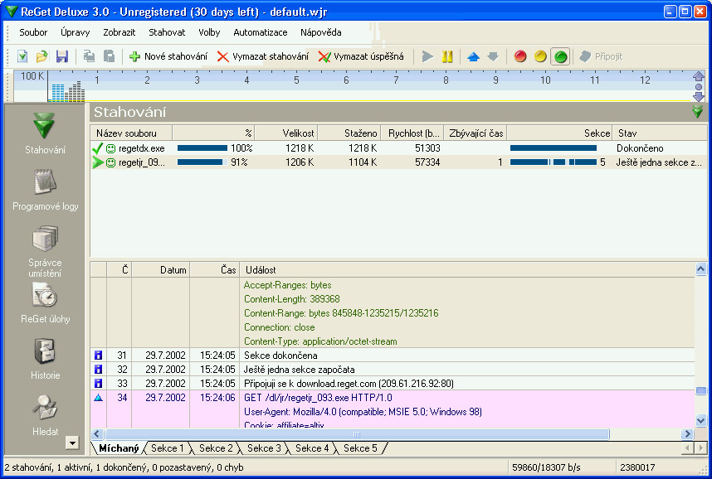Image resolution: width=712 pixels, height=479 pixels.
Task: Start download with the play arrow icon
Action: (427, 56)
